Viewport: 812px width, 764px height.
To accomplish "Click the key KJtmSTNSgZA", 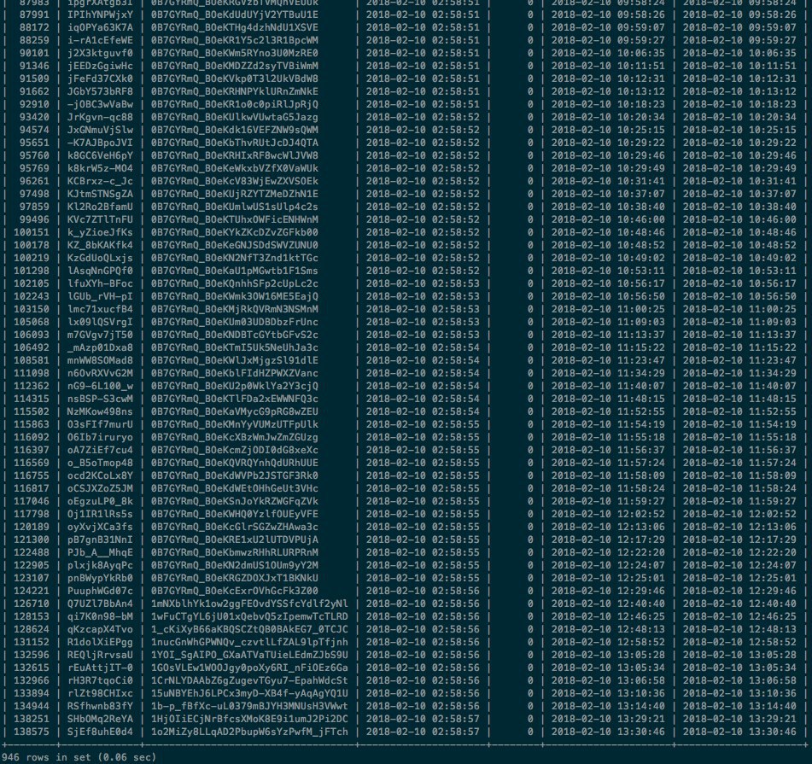I will pyautogui.click(x=100, y=194).
